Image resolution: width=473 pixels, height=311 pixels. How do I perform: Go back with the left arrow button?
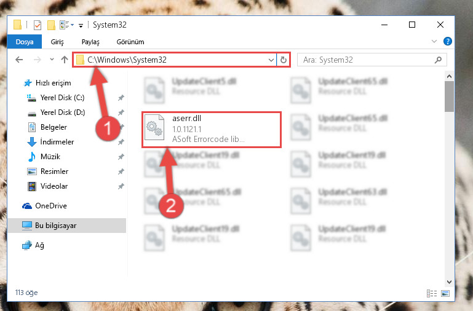click(x=19, y=60)
